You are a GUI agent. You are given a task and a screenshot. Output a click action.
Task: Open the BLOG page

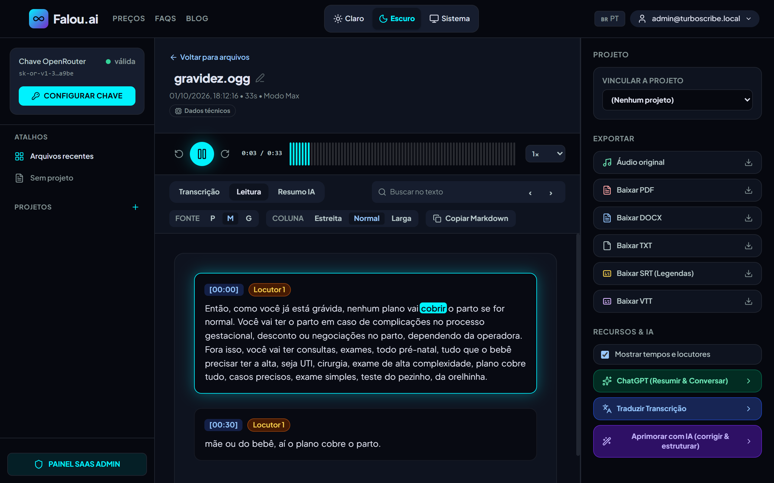coord(197,18)
